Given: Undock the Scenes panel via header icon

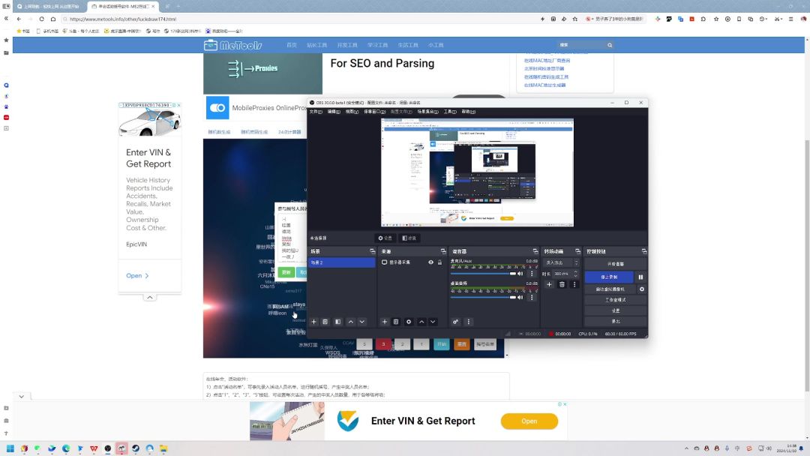Looking at the screenshot, I should click(372, 251).
